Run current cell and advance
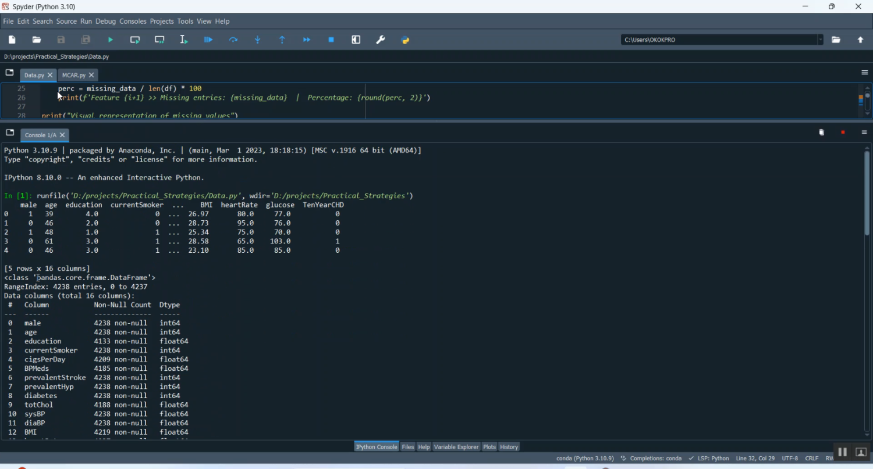 click(159, 40)
